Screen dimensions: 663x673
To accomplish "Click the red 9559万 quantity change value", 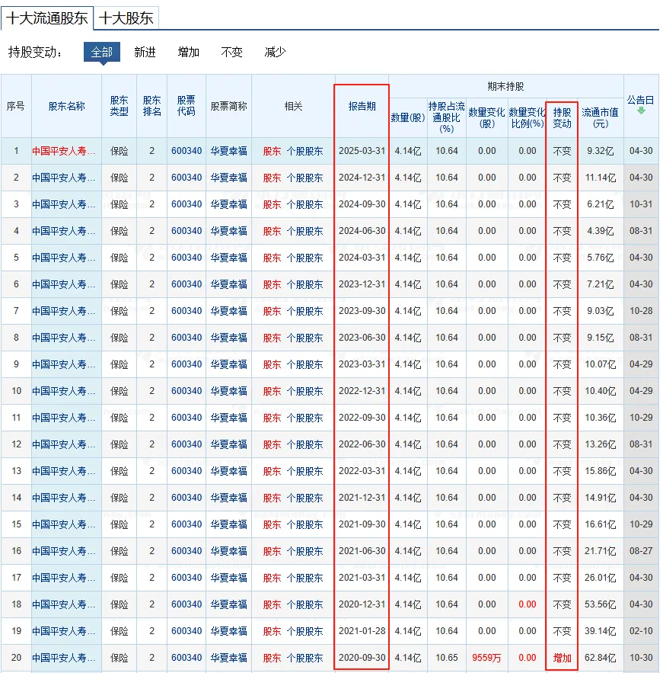I will tap(486, 658).
